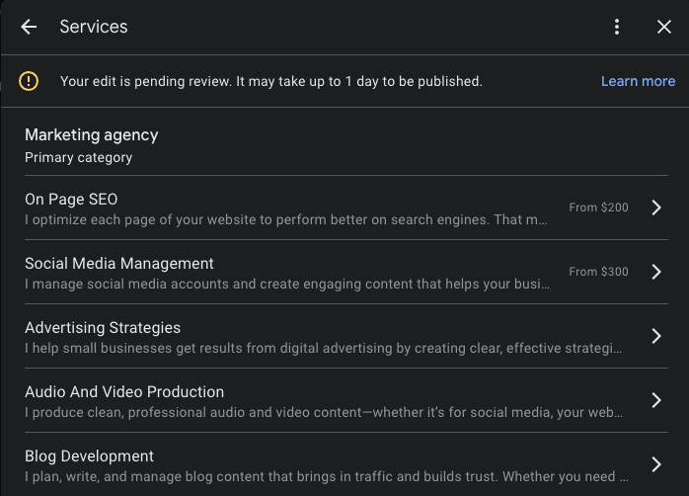This screenshot has height=496, width=689.
Task: Select the Advertising Strategies service title
Action: coord(103,328)
